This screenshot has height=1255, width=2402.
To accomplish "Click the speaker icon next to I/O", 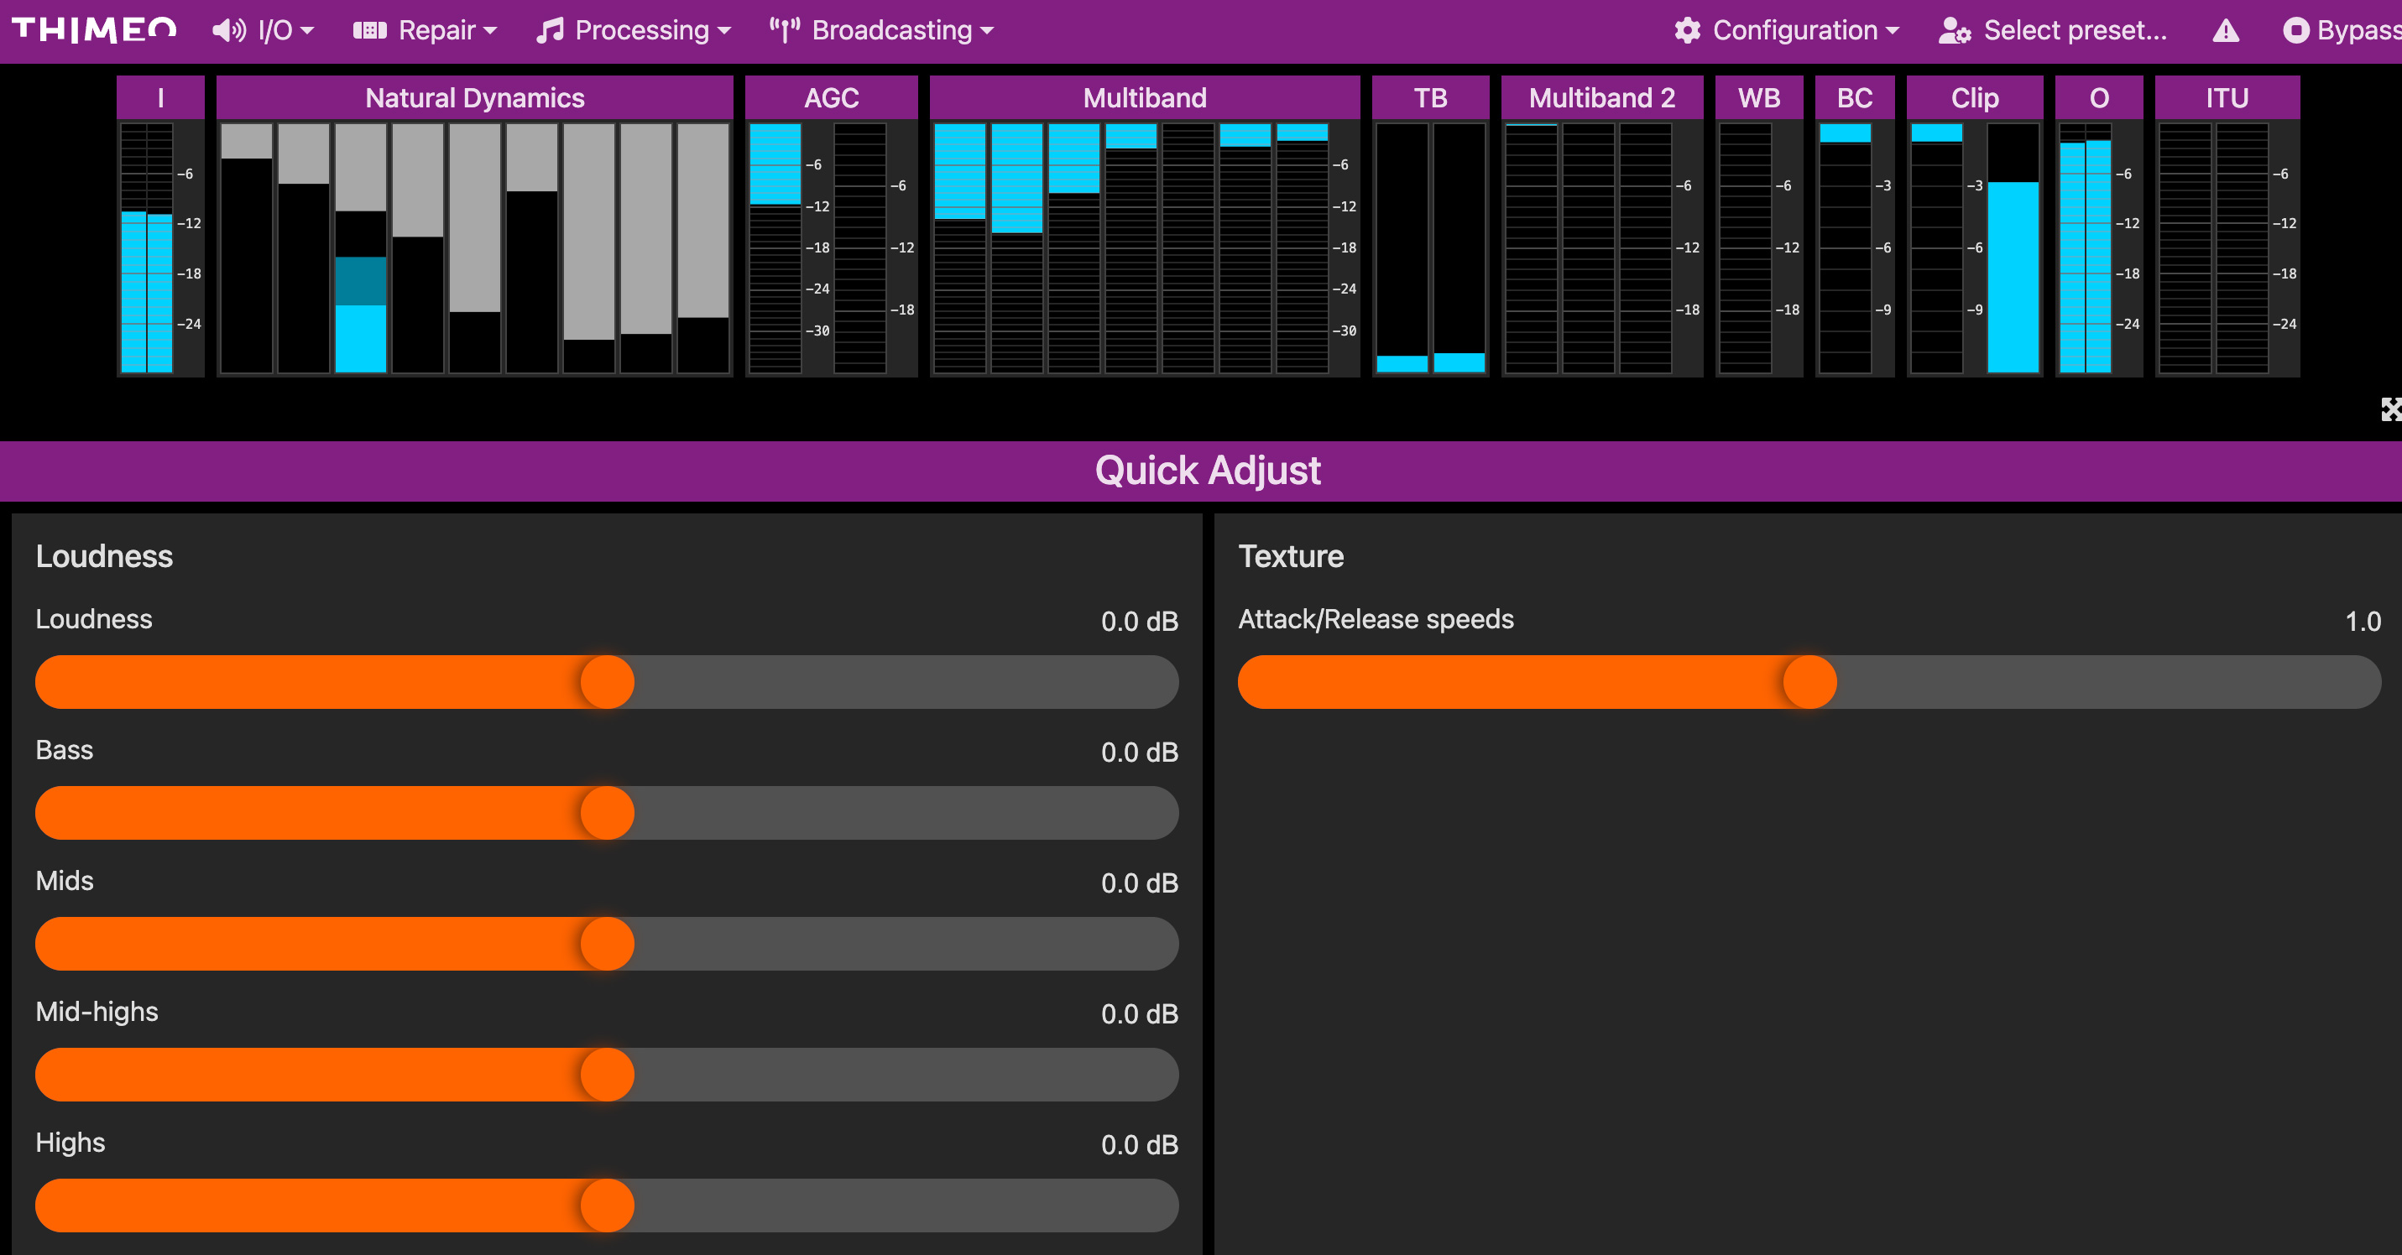I will pos(228,31).
